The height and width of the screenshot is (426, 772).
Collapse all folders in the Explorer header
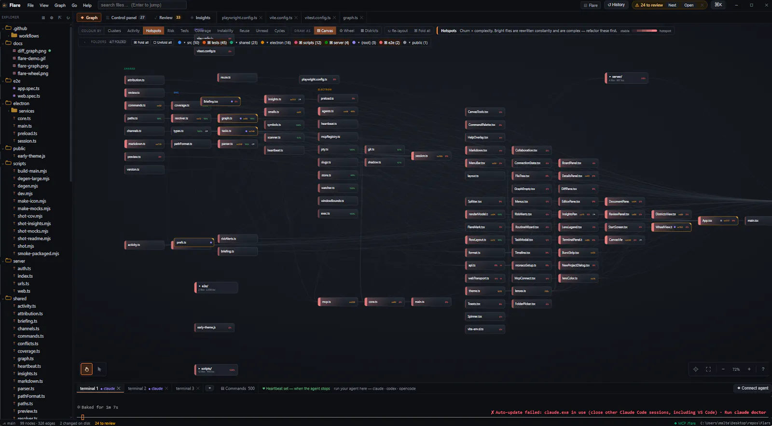click(60, 17)
